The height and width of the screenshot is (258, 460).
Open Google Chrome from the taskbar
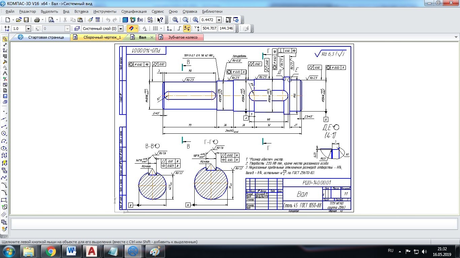tap(51, 251)
